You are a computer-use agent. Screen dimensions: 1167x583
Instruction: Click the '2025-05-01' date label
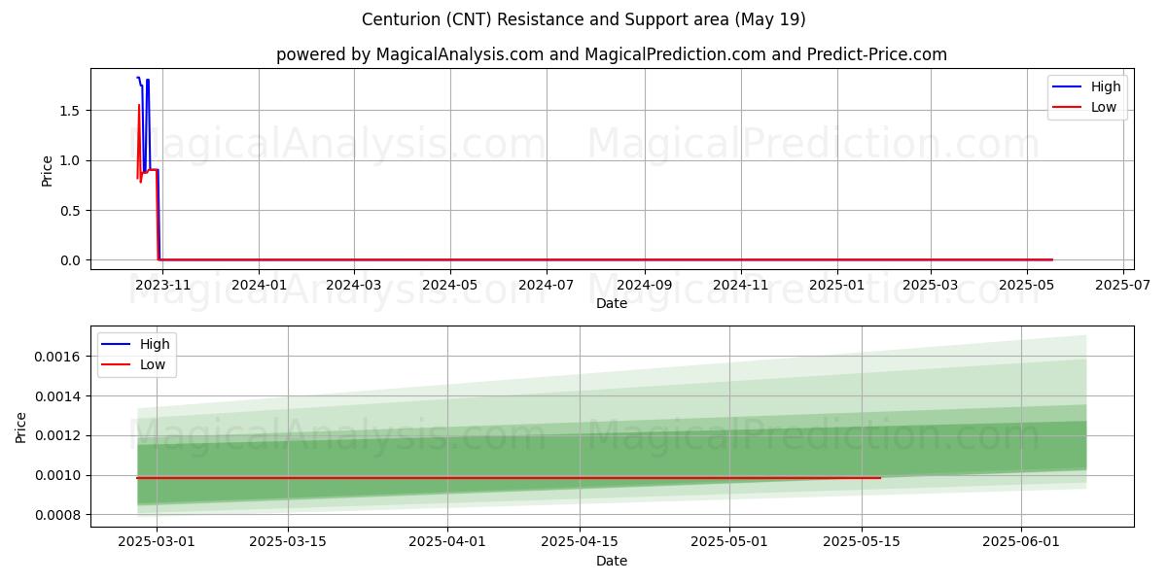coord(729,542)
